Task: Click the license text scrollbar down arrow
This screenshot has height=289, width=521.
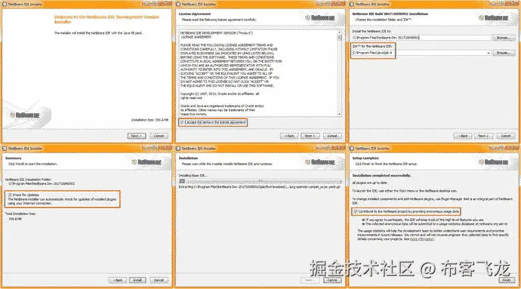Action: click(339, 114)
